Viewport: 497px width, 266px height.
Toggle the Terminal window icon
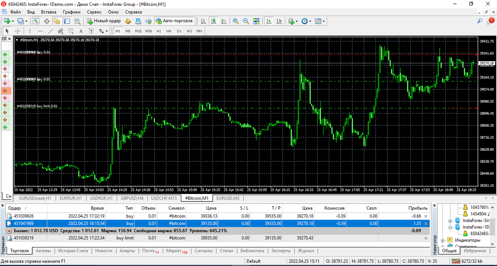tap(67, 21)
